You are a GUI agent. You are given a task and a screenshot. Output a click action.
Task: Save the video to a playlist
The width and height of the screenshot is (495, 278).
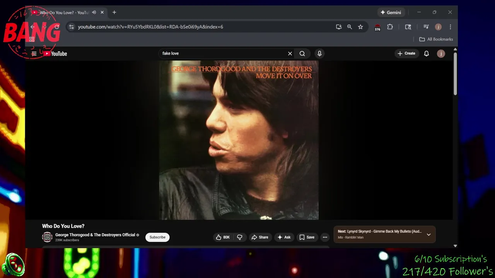(x=307, y=237)
